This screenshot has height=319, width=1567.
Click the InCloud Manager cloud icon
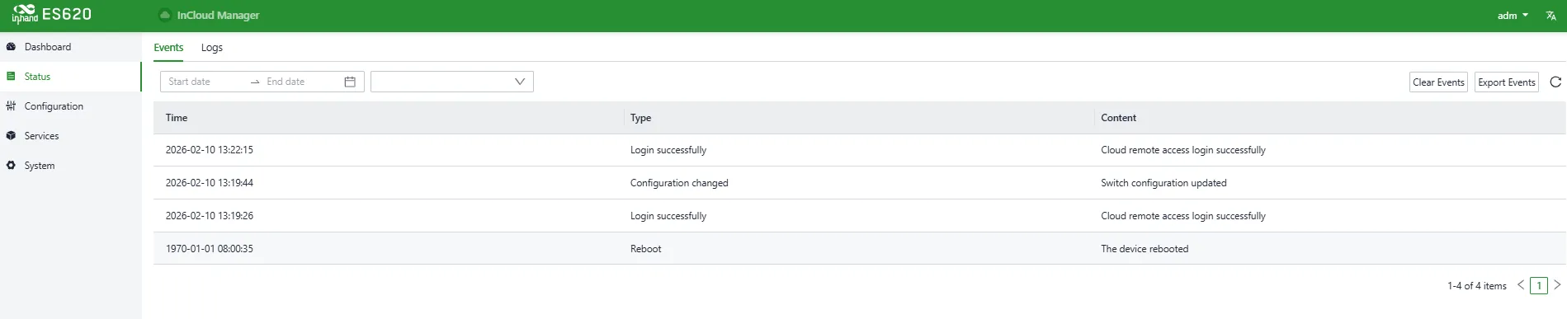[x=165, y=15]
